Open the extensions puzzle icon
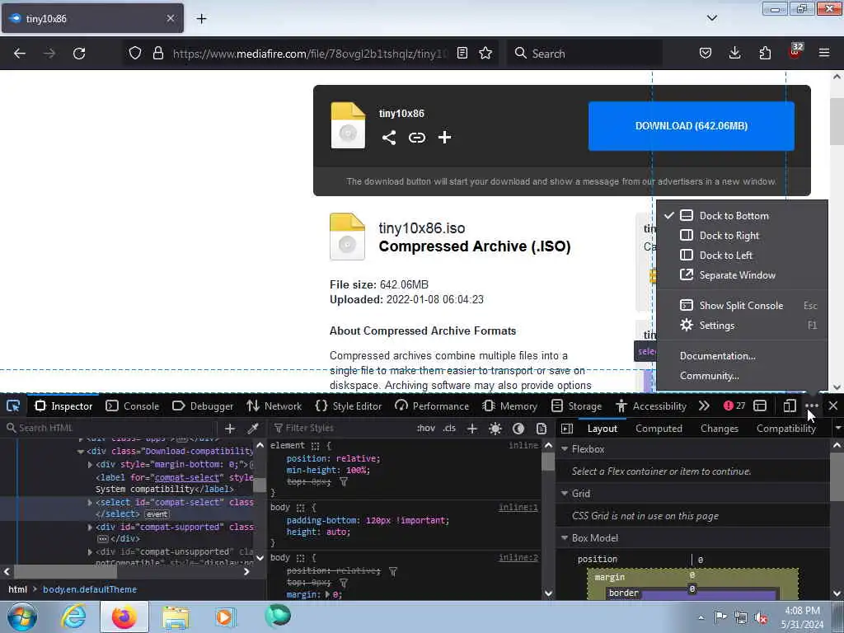844x633 pixels. (765, 53)
